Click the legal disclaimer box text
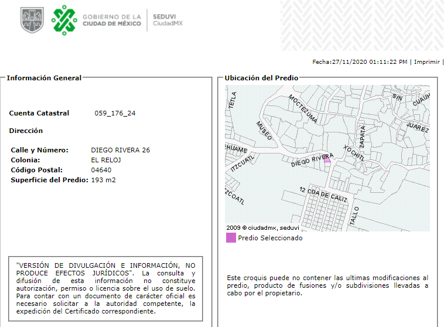444x327 pixels. [x=105, y=288]
